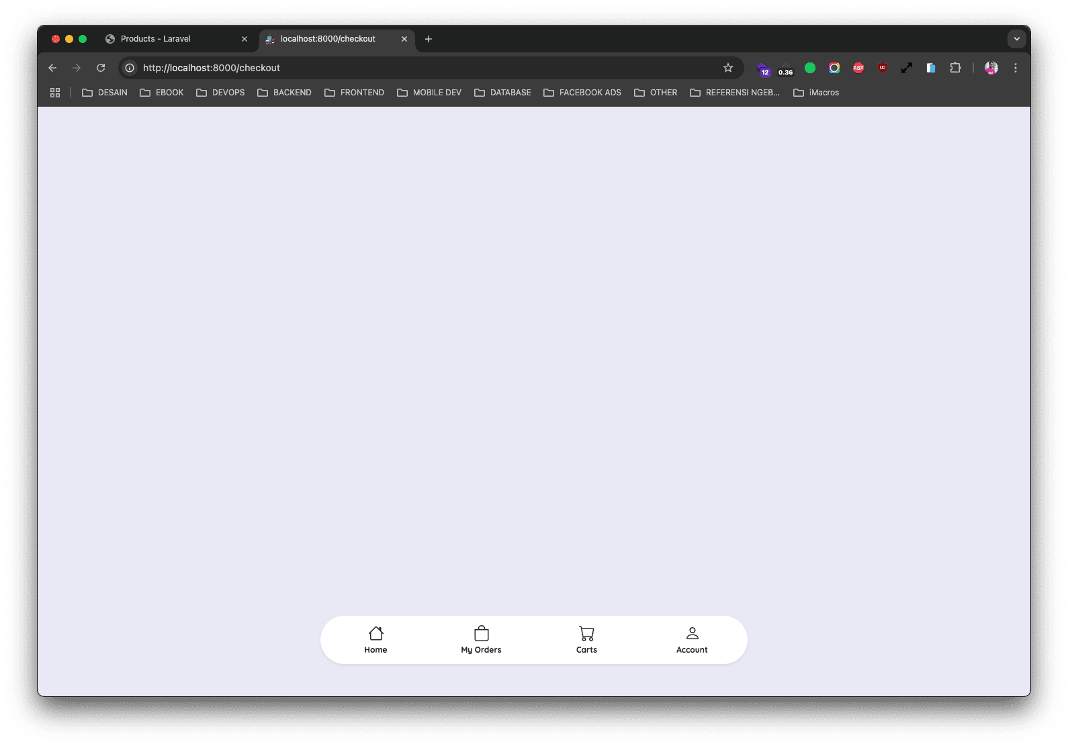Expand the tab search dropdown
The height and width of the screenshot is (746, 1068).
tap(1016, 39)
